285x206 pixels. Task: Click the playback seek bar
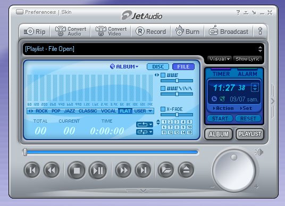pyautogui.click(x=111, y=152)
